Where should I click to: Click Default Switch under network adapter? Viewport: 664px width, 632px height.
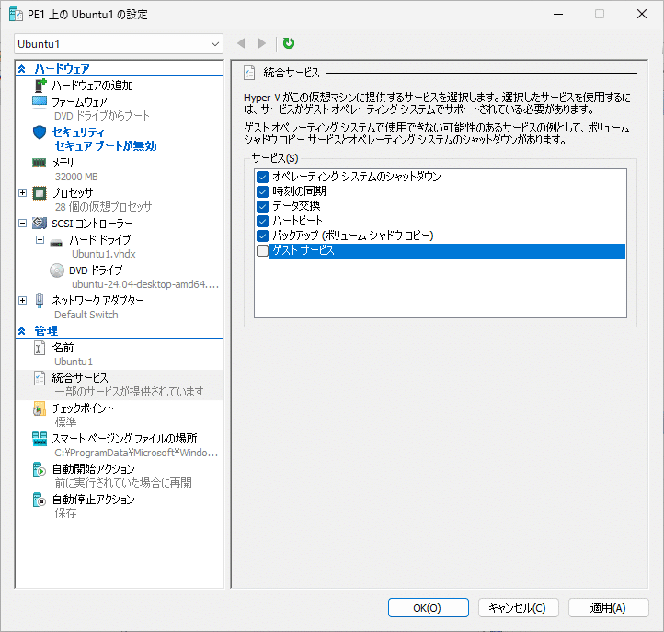point(86,315)
